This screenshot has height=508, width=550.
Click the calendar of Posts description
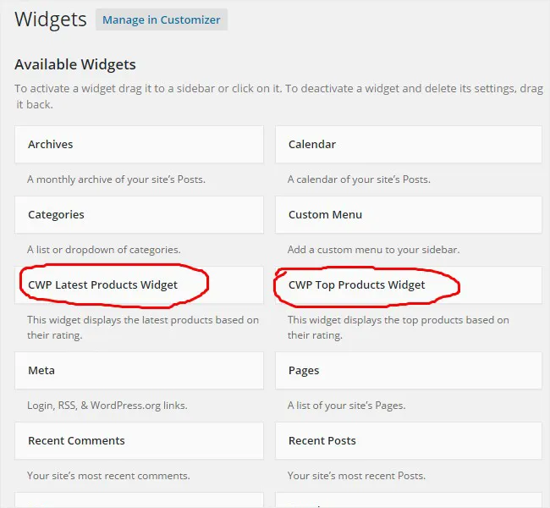(x=359, y=179)
